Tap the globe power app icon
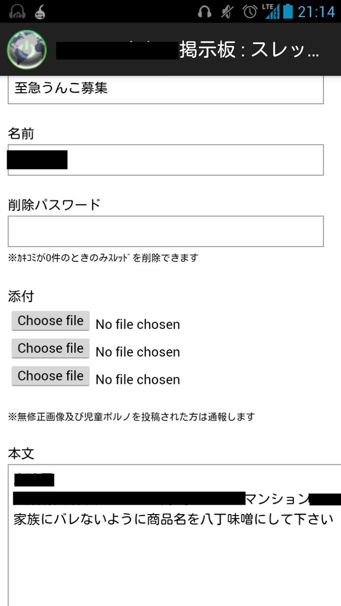 click(x=27, y=50)
